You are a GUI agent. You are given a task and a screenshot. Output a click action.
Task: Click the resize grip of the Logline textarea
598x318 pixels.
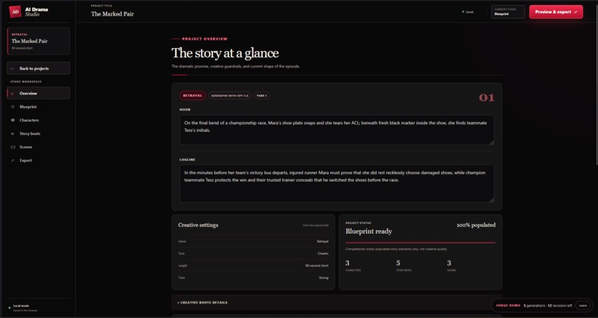[492, 199]
